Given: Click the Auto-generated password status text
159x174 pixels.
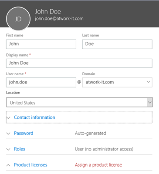Looking at the screenshot, I should [x=91, y=133].
